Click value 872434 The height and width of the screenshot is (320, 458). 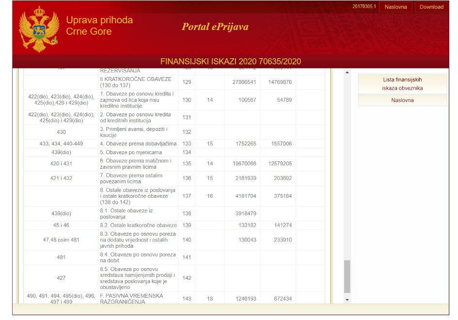[283, 299]
